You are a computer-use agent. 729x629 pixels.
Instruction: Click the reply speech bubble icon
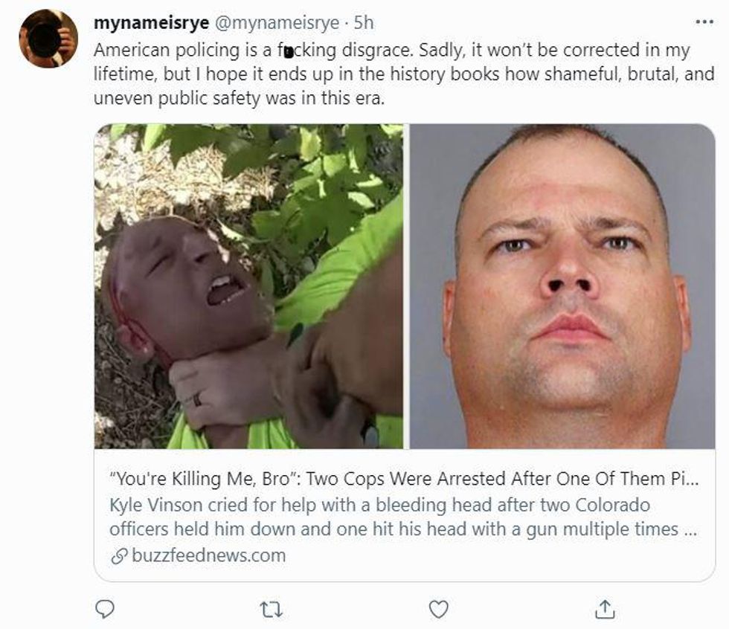(106, 610)
